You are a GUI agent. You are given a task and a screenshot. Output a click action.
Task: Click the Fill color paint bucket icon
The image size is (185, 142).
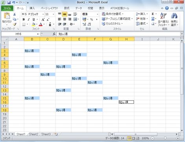point(33,24)
